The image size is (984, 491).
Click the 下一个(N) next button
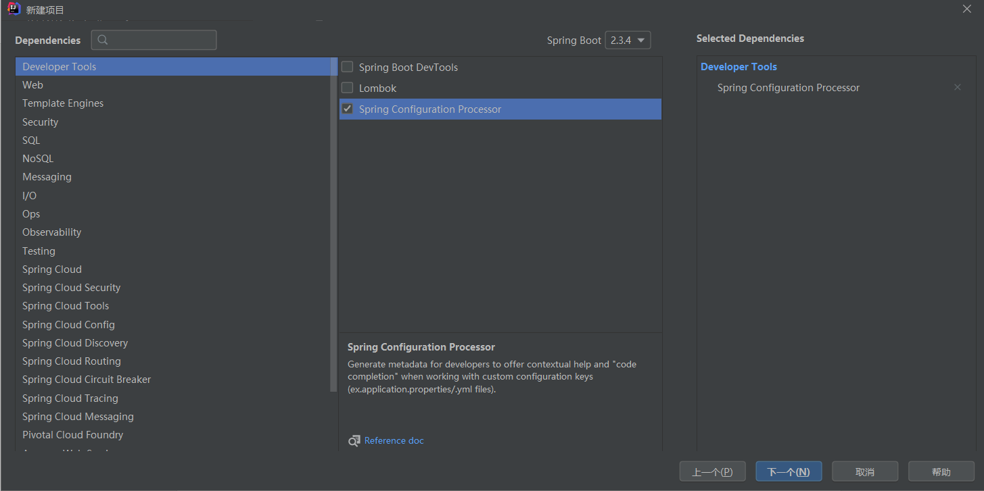[789, 471]
